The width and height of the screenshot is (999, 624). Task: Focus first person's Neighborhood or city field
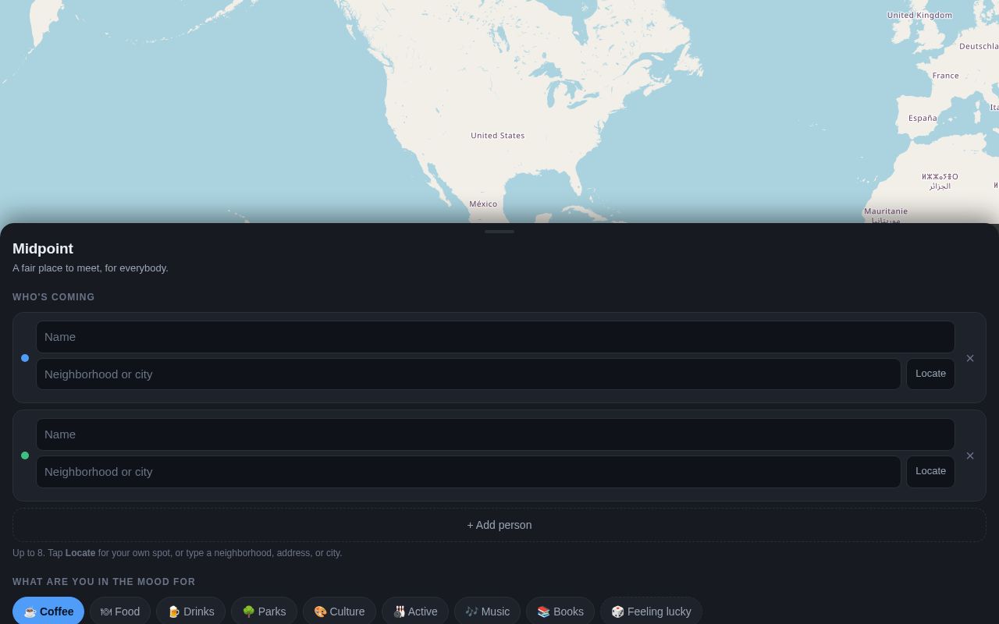pyautogui.click(x=468, y=374)
